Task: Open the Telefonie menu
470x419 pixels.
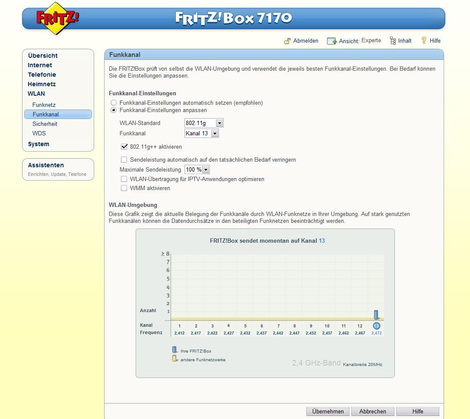Action: click(42, 75)
